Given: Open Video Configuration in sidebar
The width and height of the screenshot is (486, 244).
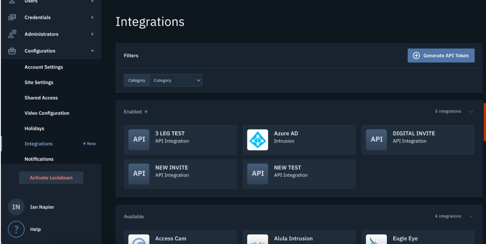Looking at the screenshot, I should (x=47, y=113).
